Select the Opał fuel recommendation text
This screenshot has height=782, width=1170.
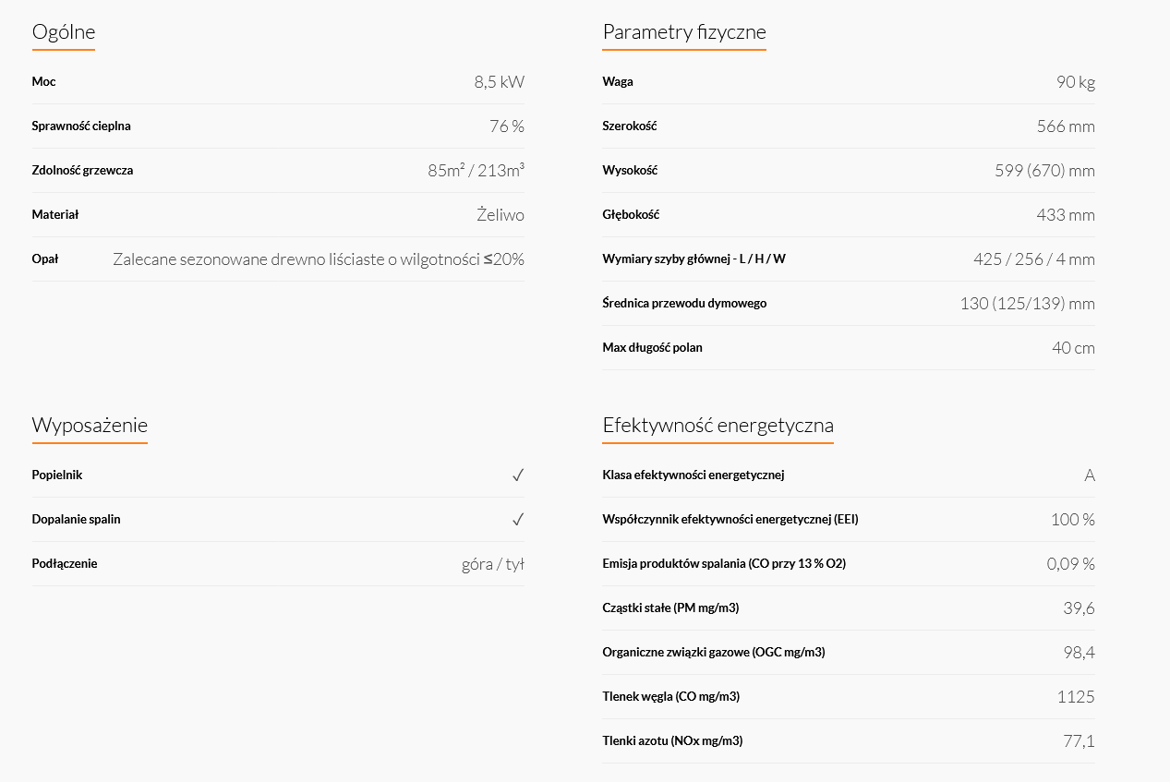click(x=319, y=259)
